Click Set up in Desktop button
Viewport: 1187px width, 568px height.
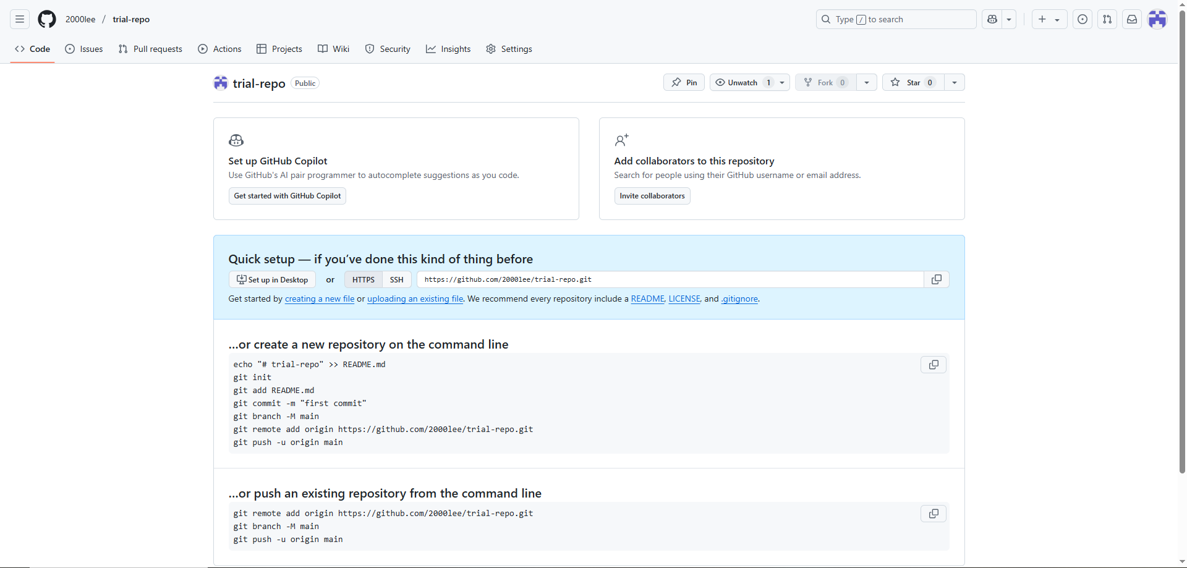(272, 279)
